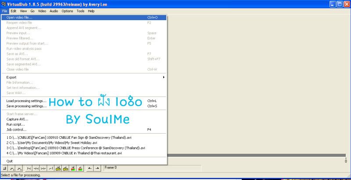The image size is (351, 180).
Task: Go to previous keyframe icon
Action: point(58,168)
